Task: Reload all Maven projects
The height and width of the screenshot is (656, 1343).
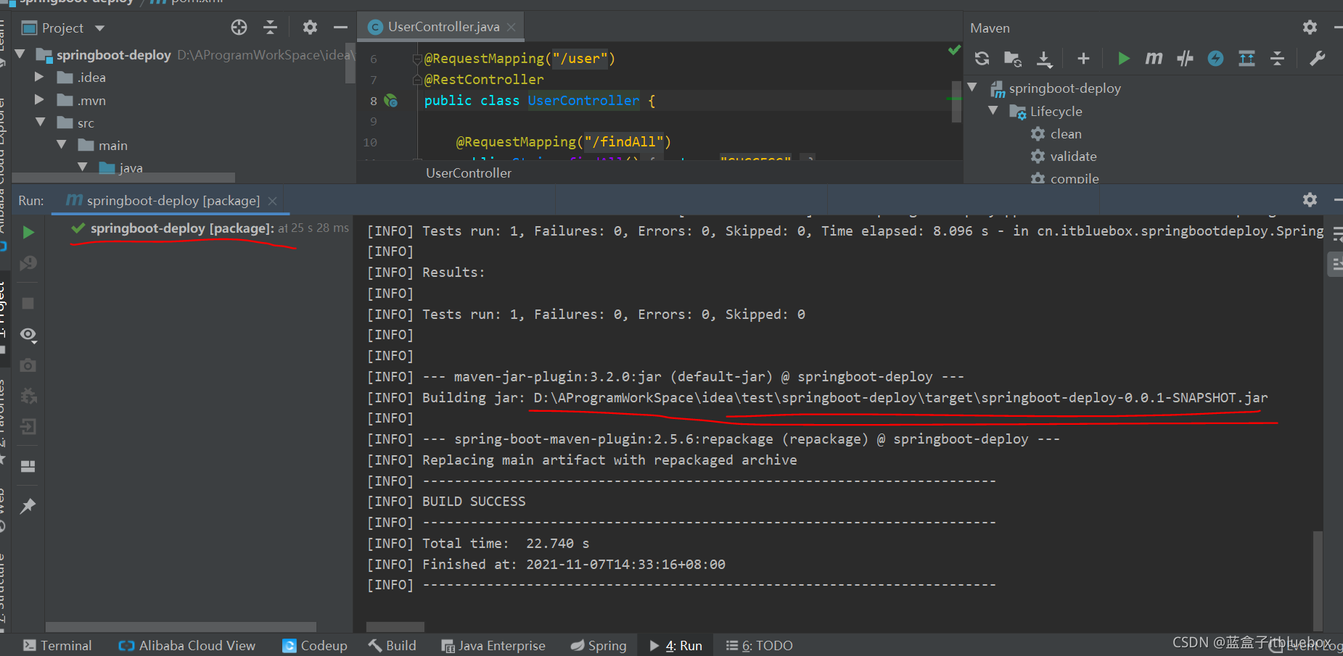Action: 982,59
